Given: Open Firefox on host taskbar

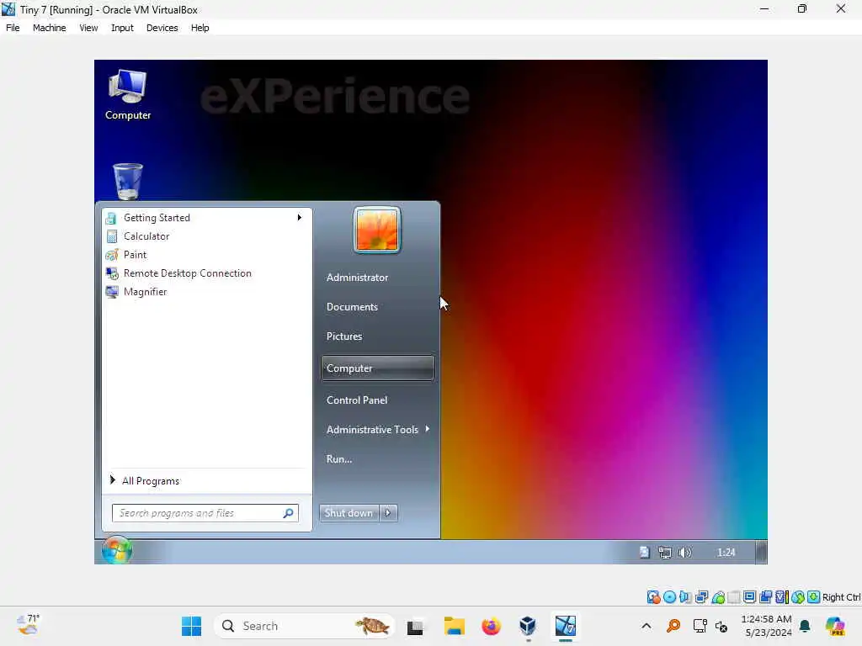Looking at the screenshot, I should [491, 626].
